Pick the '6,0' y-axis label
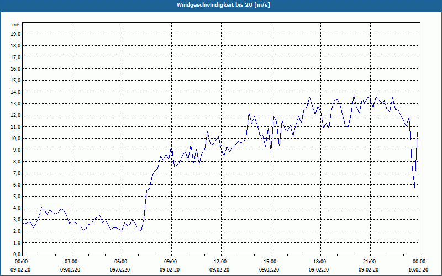The height and width of the screenshot is (276, 442). (17, 185)
